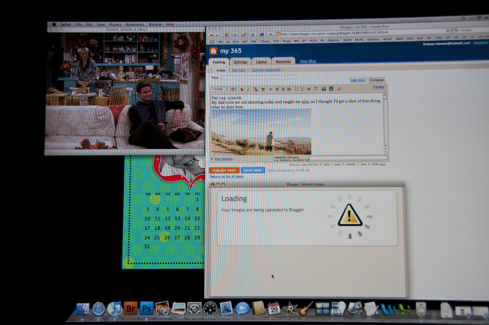The height and width of the screenshot is (325, 489).
Task: Switch to the Edit Html tab
Action: tap(358, 80)
